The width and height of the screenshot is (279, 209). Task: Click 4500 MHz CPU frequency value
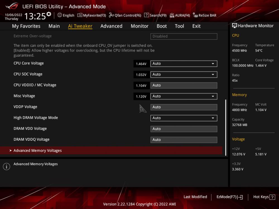pos(239,51)
